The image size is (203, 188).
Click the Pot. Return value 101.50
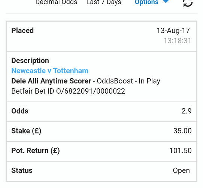181,150
